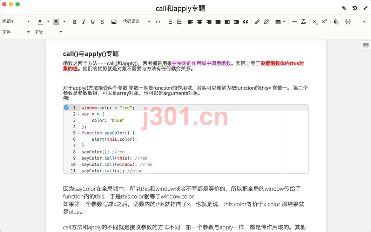Decrease indent of paragraph
371x232 pixels.
click(x=227, y=22)
